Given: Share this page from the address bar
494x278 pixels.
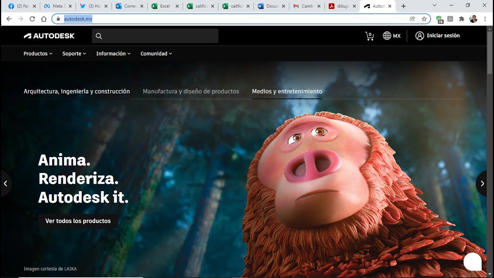Looking at the screenshot, I should [x=413, y=19].
